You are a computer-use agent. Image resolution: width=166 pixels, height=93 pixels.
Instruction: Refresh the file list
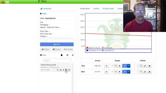coord(67,55)
